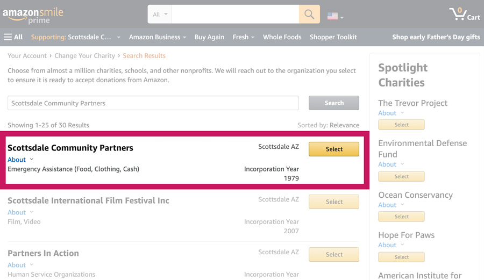Screen dimensions: 484x280
Task: Expand About for Partners In Action
Action: pyautogui.click(x=20, y=265)
